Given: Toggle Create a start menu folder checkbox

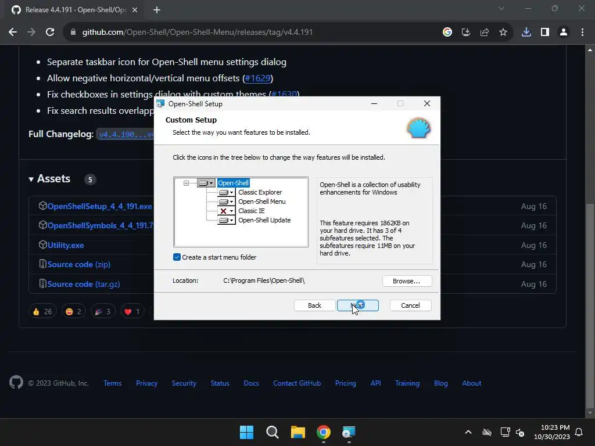Looking at the screenshot, I should [x=177, y=257].
